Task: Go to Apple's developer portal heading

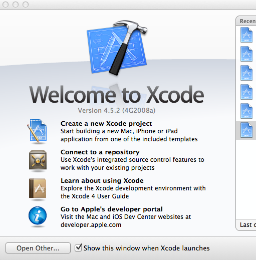Action: click(x=112, y=209)
